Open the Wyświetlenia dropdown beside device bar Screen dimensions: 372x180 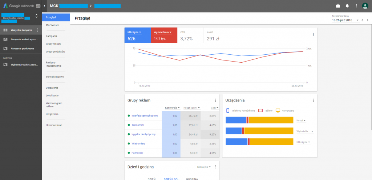pos(305,131)
